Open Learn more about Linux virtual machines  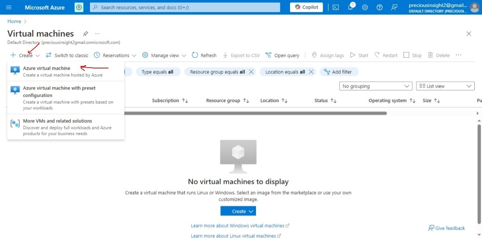click(236, 236)
